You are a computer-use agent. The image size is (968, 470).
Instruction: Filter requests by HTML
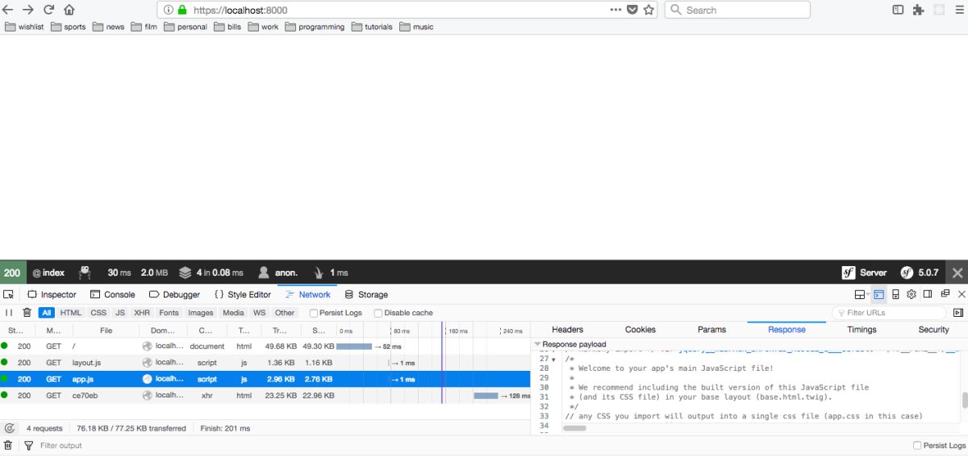[71, 313]
